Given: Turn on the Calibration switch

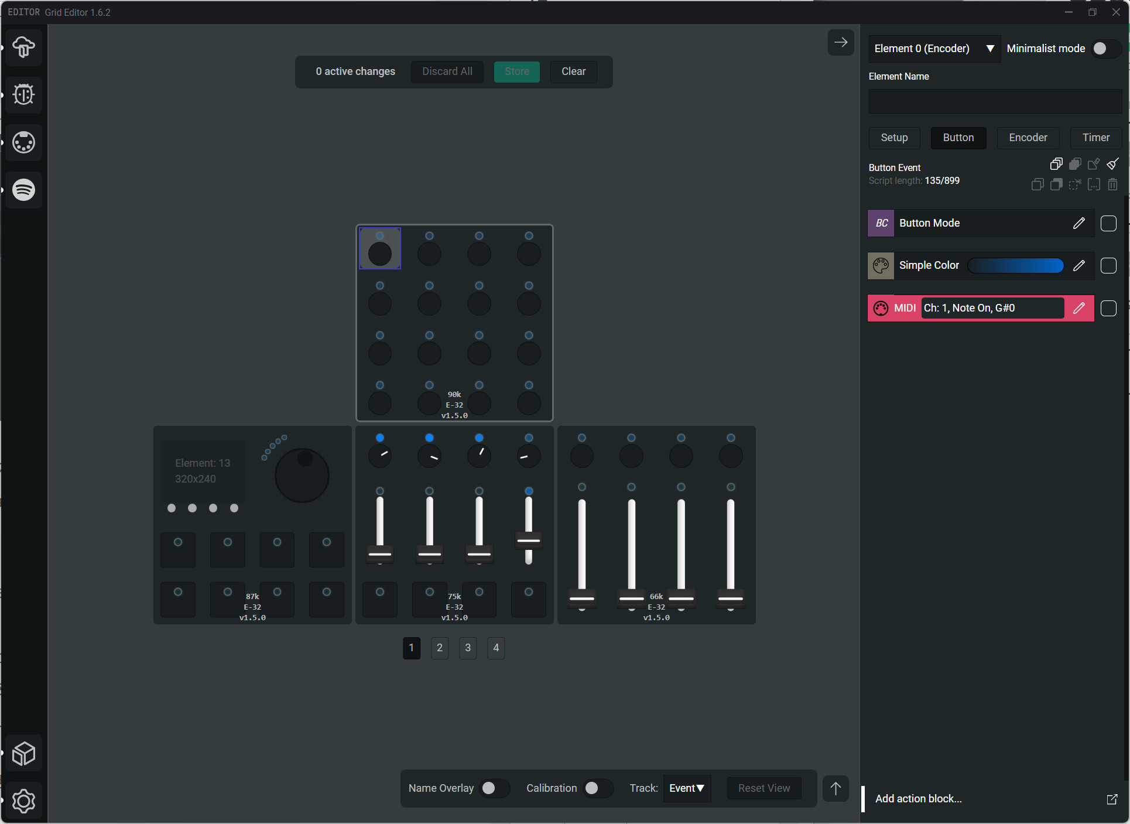Looking at the screenshot, I should coord(597,788).
